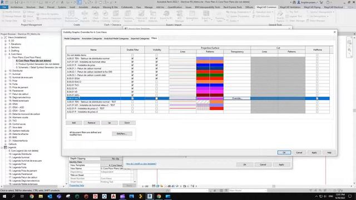Viewport: 356px width, 200px height.
Task: Collapse the Legends browser group
Action: click(x=2, y=147)
